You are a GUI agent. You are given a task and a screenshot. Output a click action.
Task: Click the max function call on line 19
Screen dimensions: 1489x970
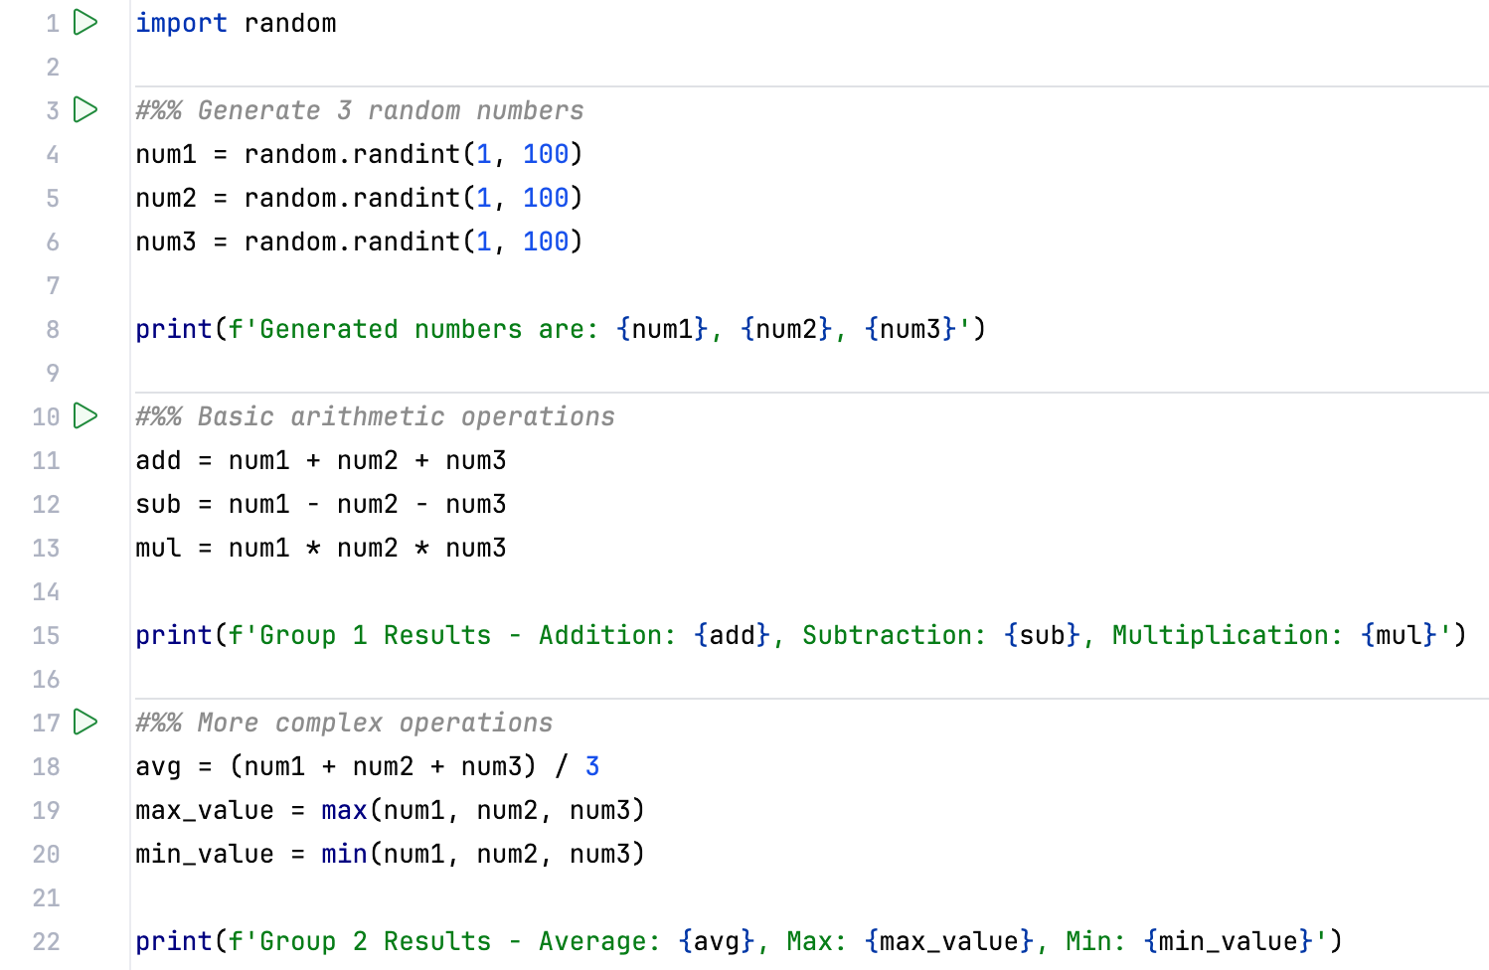(343, 810)
